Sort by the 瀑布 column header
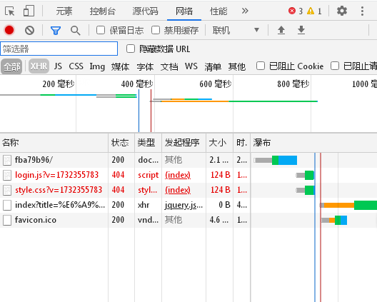This screenshot has width=377, height=302. [313, 143]
